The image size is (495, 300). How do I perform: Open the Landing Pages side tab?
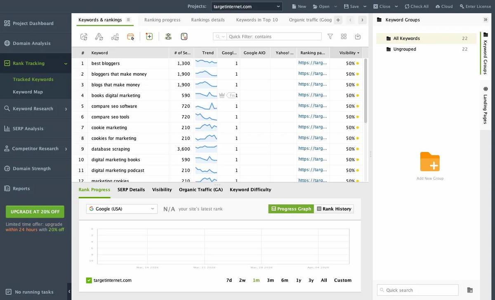pyautogui.click(x=485, y=105)
